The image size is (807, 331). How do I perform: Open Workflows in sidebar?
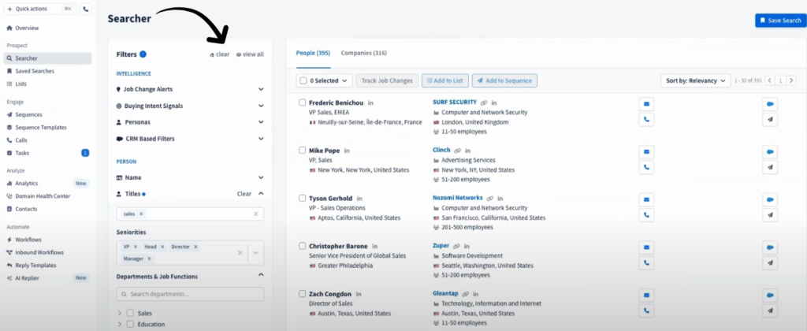28,240
